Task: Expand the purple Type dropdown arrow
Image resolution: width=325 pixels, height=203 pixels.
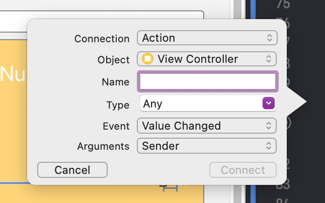Action: tap(269, 104)
